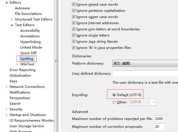Screen dimensions: 178x132
Task: Toggle Ignore sentence capitalization checkbox
Action: 74,10
